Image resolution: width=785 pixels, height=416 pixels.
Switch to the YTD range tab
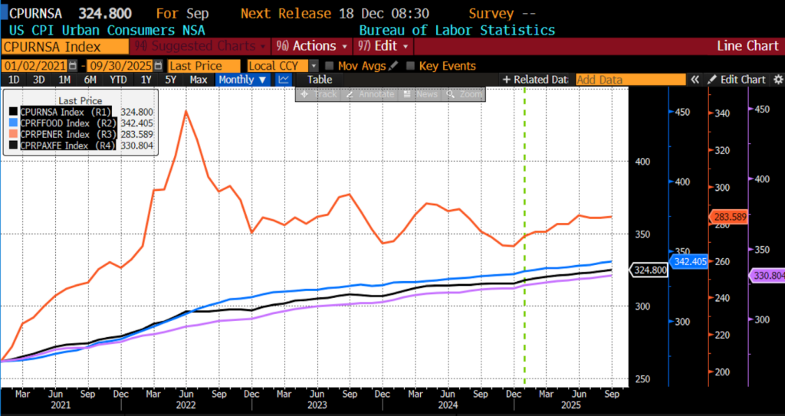click(x=118, y=80)
